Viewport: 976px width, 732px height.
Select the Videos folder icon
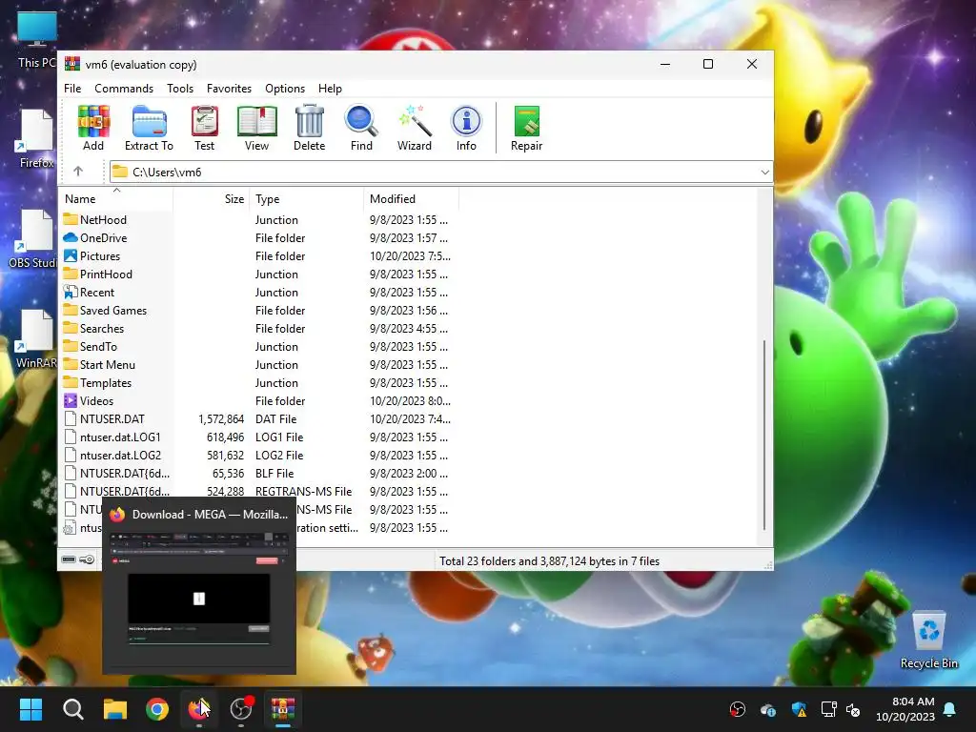tap(71, 401)
